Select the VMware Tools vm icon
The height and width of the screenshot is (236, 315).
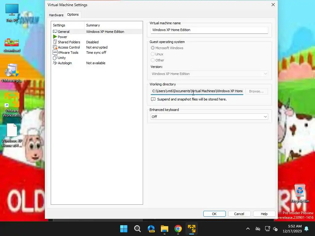tap(55, 52)
